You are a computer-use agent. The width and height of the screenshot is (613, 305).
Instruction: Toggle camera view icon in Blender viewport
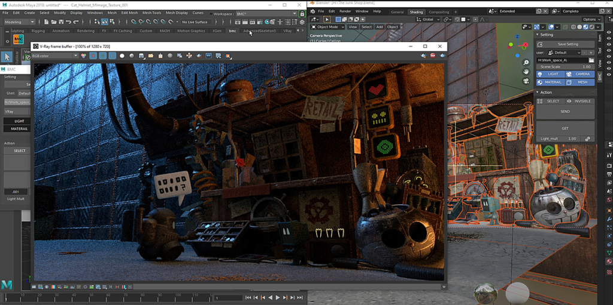(527, 81)
